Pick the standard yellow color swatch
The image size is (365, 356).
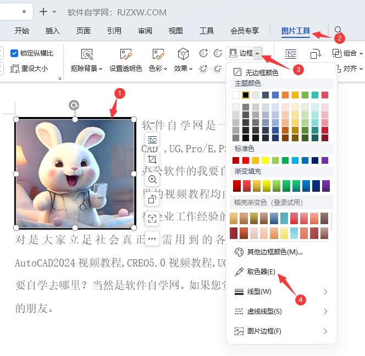(x=266, y=160)
